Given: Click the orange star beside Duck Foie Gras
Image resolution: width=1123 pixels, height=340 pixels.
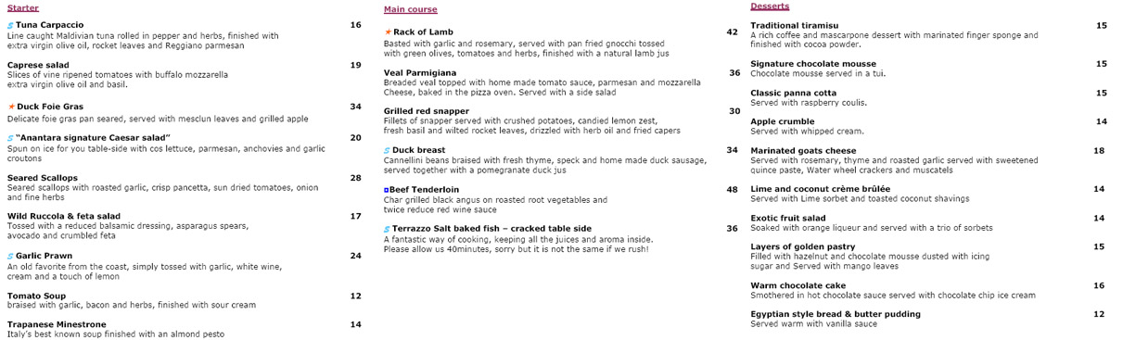Looking at the screenshot, I should (x=11, y=107).
